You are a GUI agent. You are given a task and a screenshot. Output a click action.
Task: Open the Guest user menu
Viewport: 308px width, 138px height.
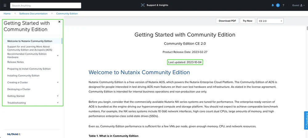pos(298,5)
